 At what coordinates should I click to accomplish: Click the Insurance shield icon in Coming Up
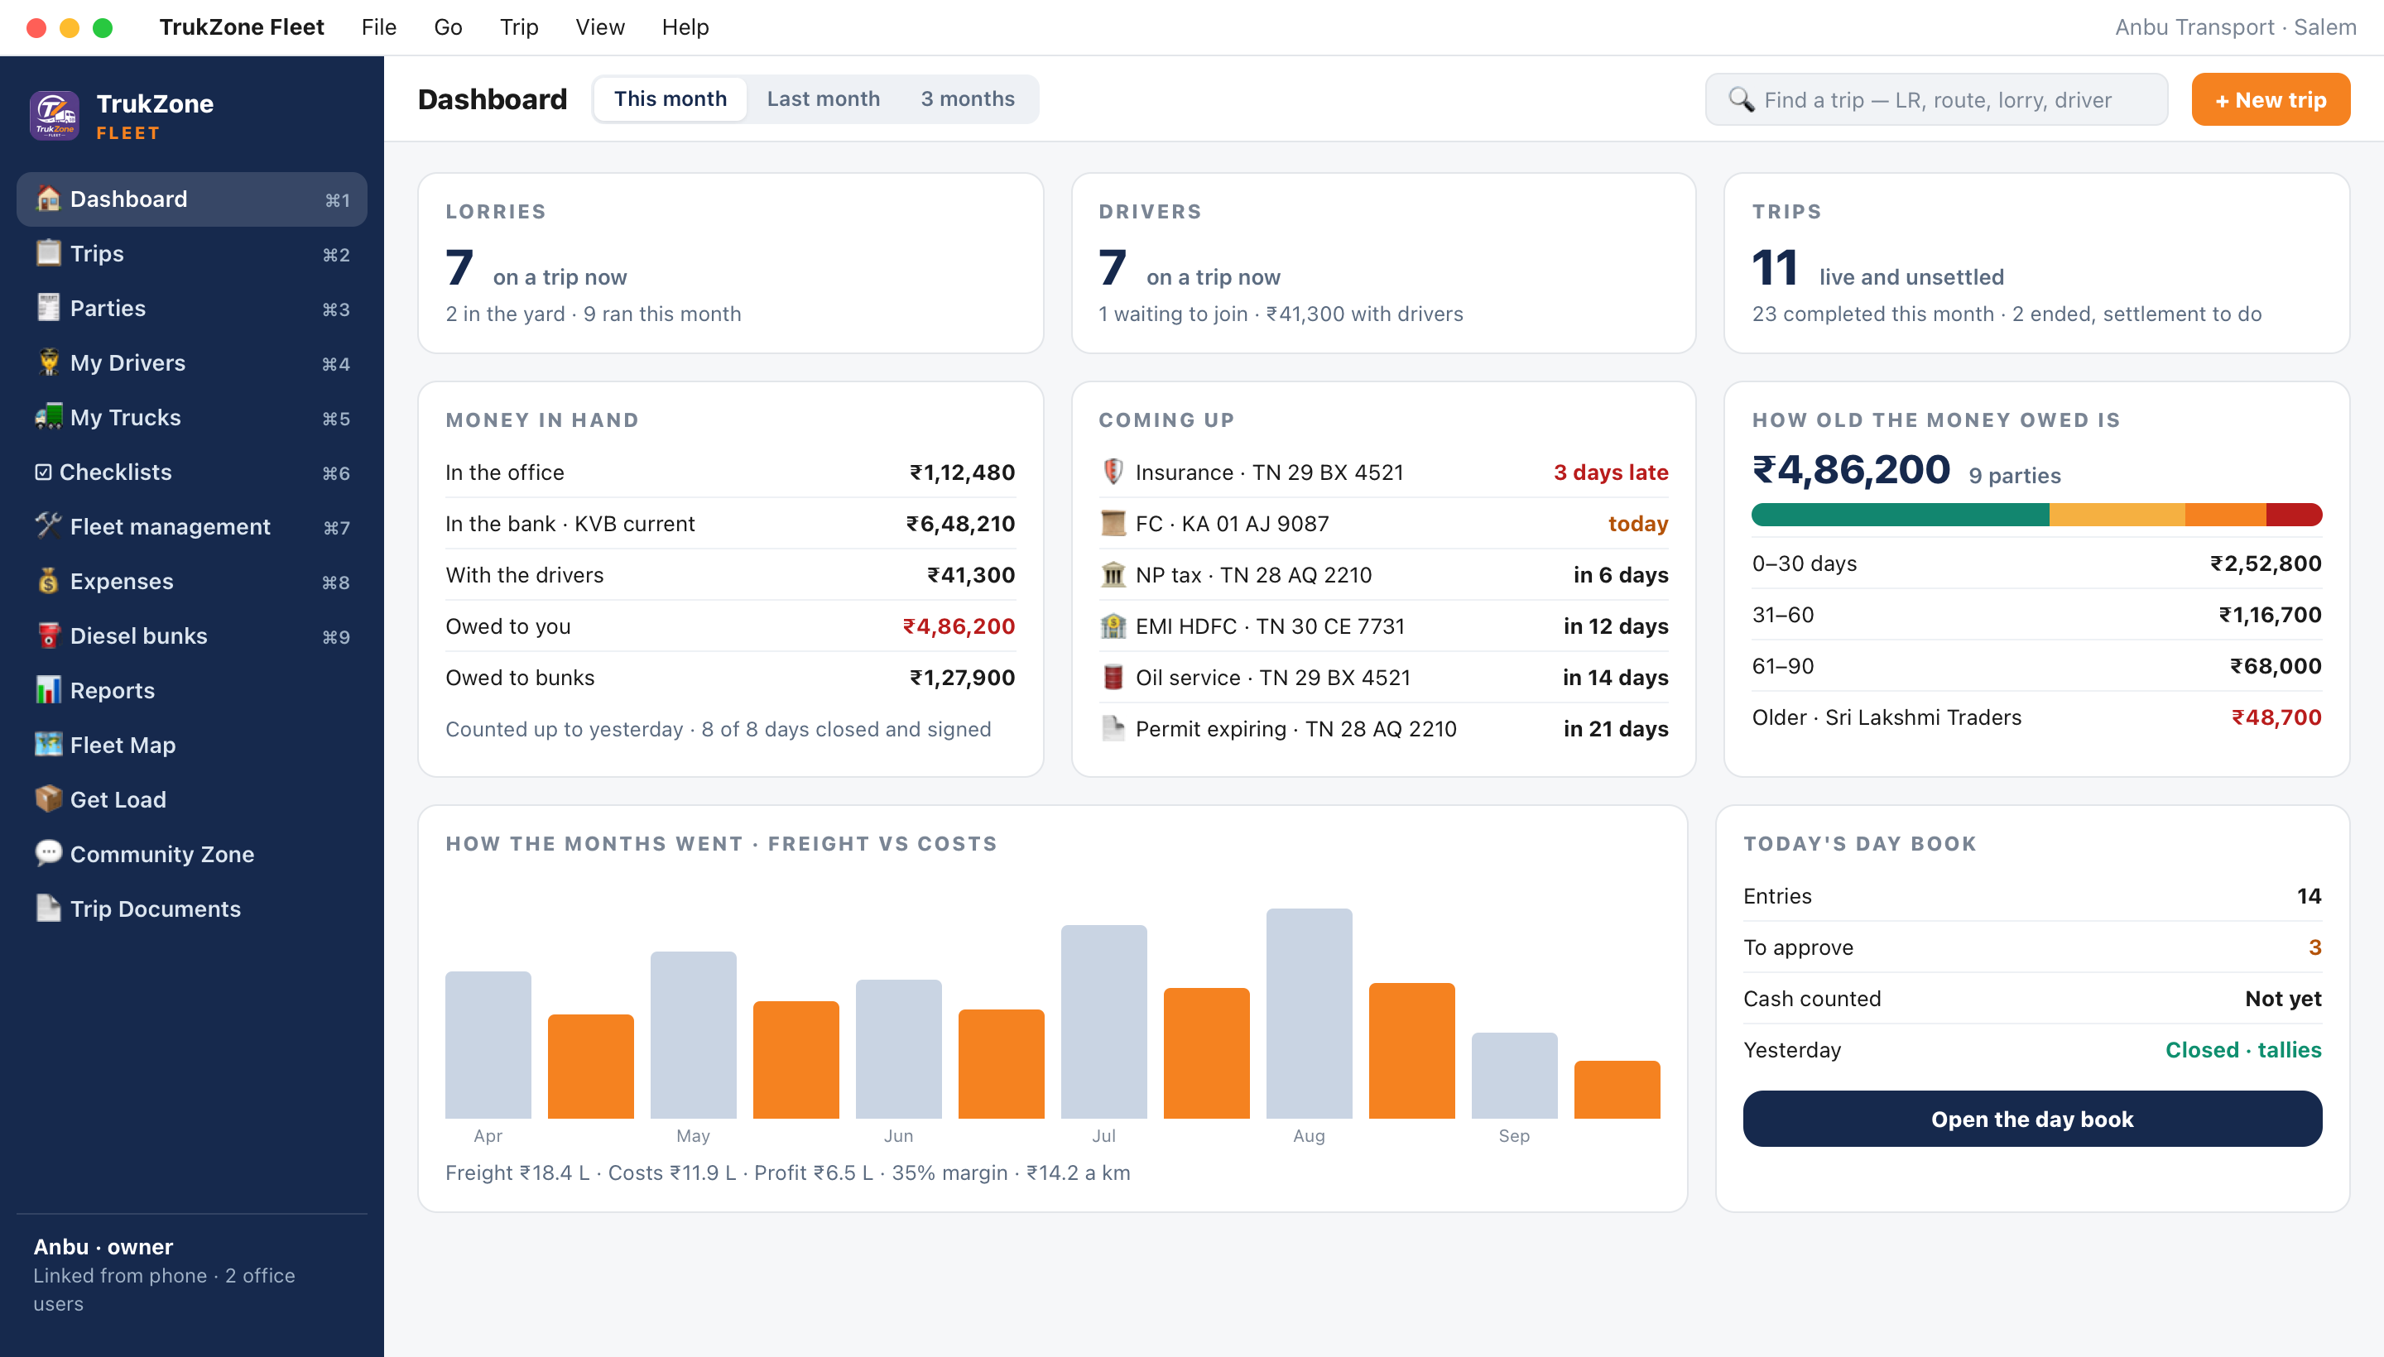point(1113,472)
